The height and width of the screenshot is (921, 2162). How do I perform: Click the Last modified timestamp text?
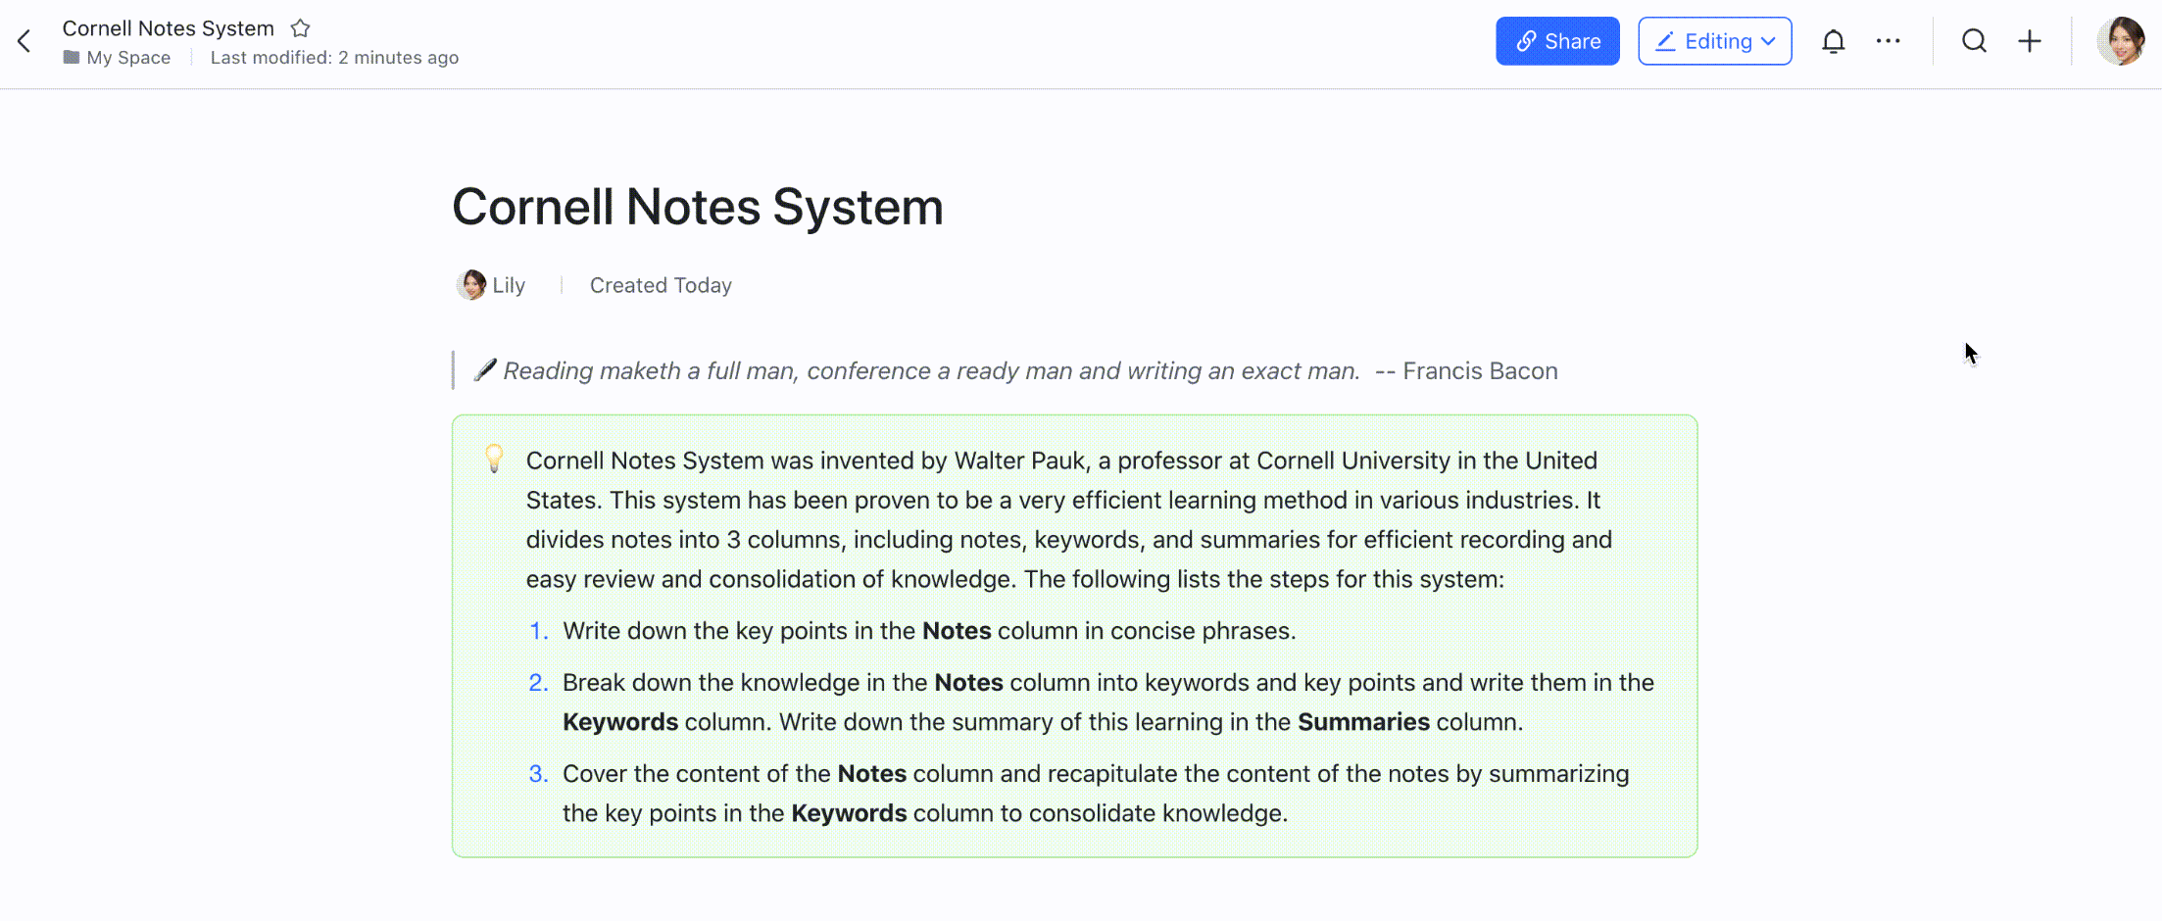[x=334, y=58]
